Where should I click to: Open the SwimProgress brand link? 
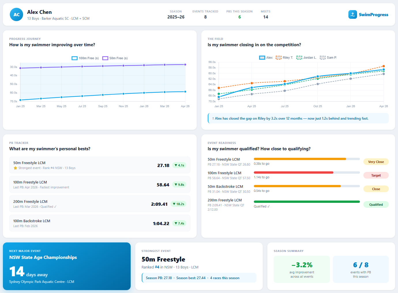(368, 14)
